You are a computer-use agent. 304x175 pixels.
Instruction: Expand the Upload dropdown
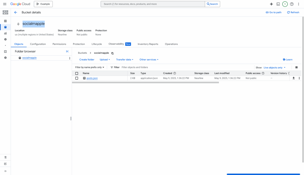click(105, 60)
